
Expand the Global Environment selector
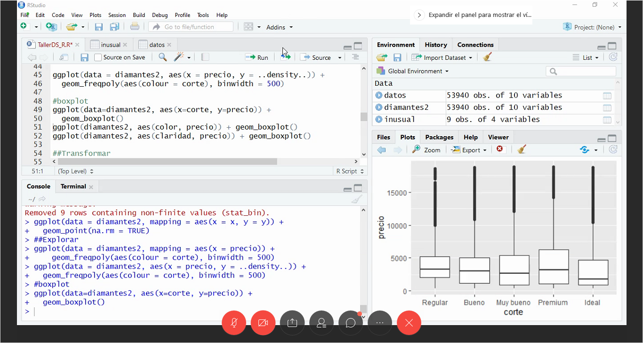pos(413,71)
